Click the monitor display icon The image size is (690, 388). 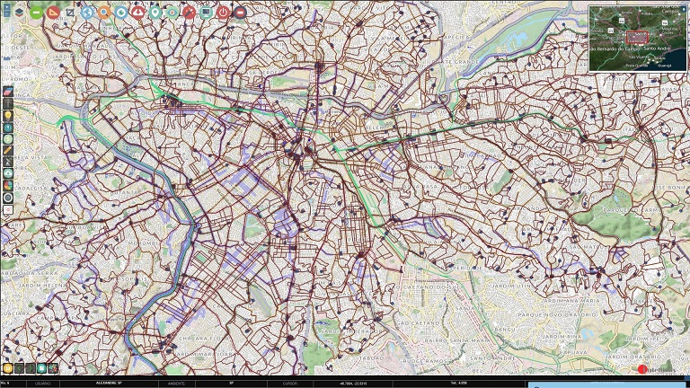click(x=207, y=13)
